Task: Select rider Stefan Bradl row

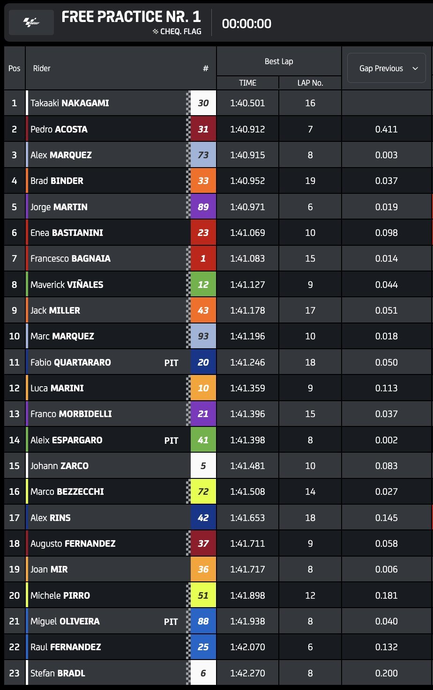Action: tap(58, 673)
